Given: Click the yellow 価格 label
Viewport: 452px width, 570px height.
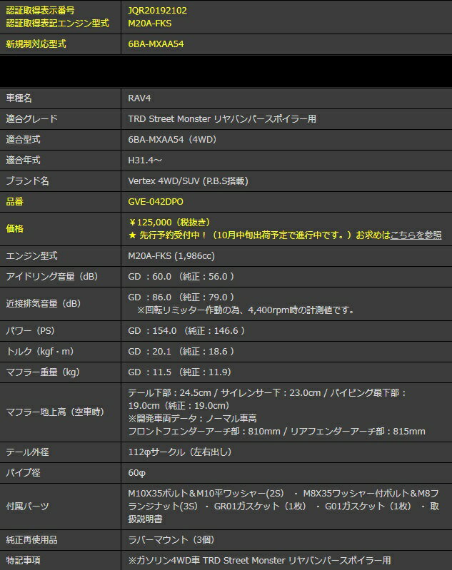Looking at the screenshot, I should (15, 228).
